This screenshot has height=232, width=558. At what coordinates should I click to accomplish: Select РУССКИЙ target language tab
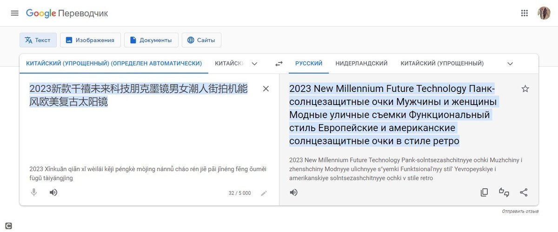pos(309,63)
